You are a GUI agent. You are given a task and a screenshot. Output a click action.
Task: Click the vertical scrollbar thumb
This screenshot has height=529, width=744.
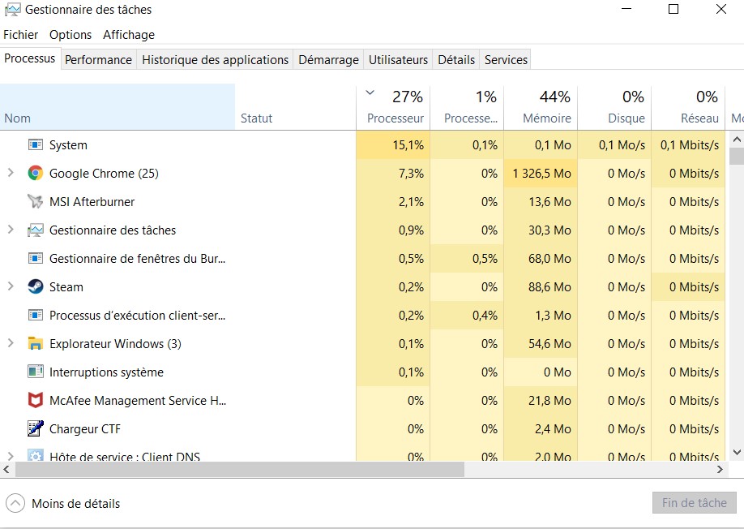pos(737,156)
